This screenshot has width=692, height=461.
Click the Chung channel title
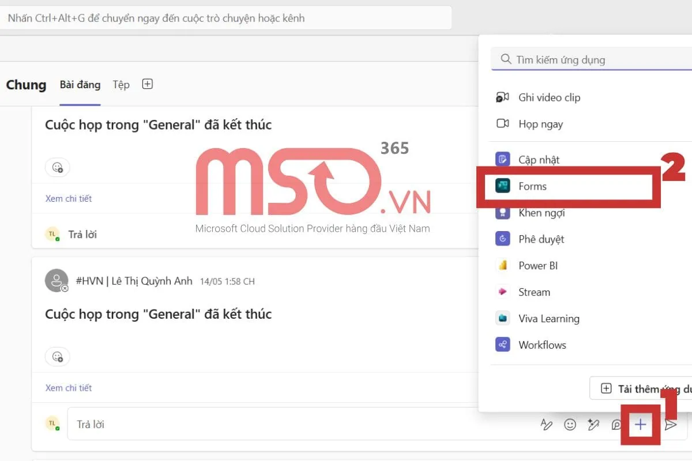coord(26,85)
